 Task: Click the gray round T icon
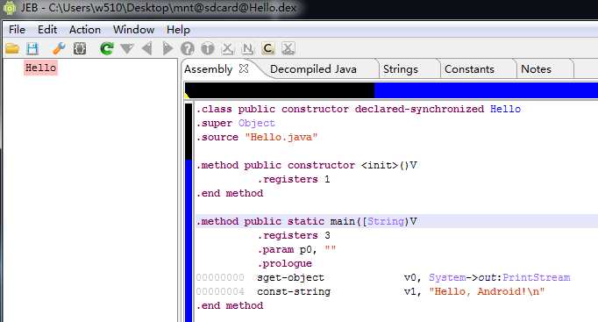(208, 48)
